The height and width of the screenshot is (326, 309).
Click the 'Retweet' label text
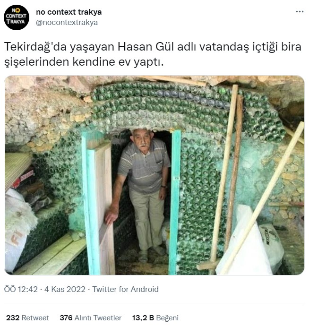point(35,317)
